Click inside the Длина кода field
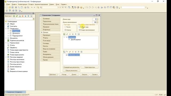171x96 pixels. (94, 19)
